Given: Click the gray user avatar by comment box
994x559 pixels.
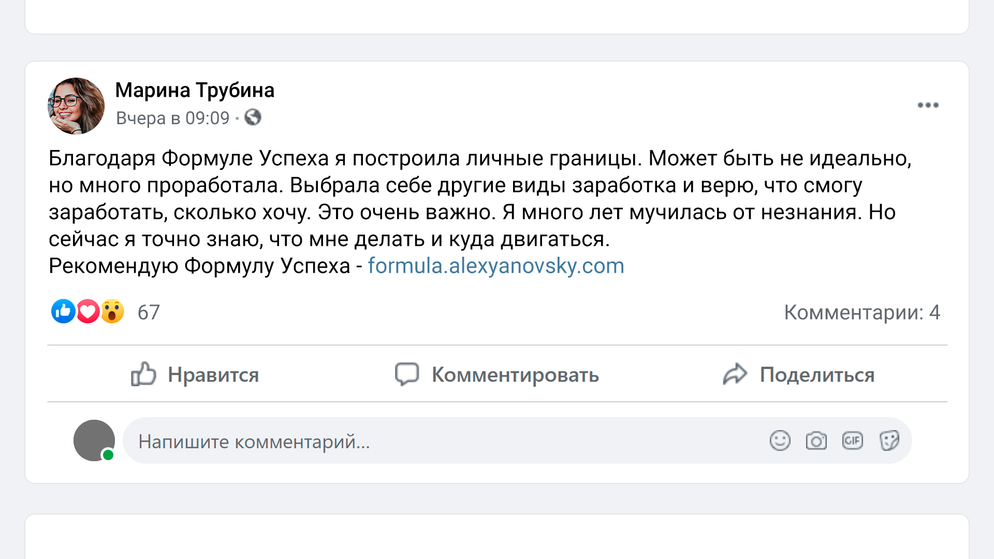Looking at the screenshot, I should tap(94, 440).
